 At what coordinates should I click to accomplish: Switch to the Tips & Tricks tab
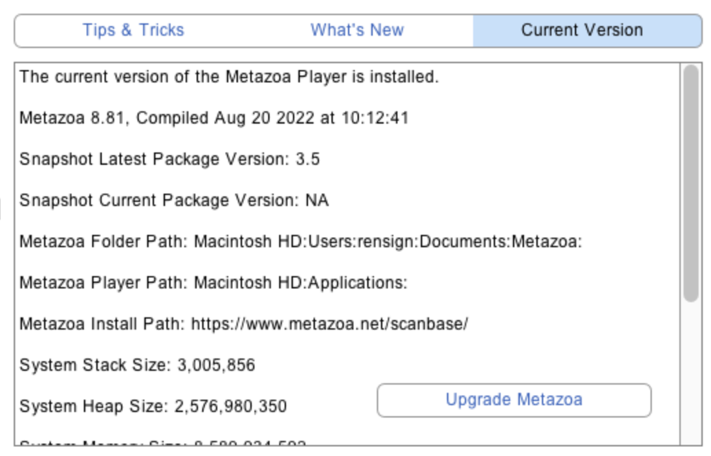pyautogui.click(x=133, y=30)
